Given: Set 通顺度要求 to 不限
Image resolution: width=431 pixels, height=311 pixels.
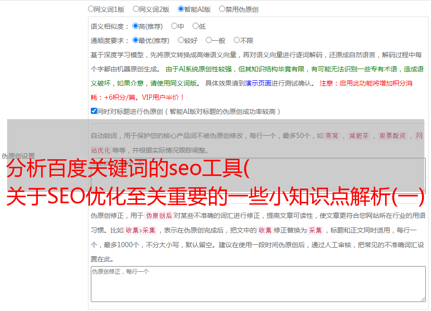Looking at the screenshot, I should click(237, 40).
